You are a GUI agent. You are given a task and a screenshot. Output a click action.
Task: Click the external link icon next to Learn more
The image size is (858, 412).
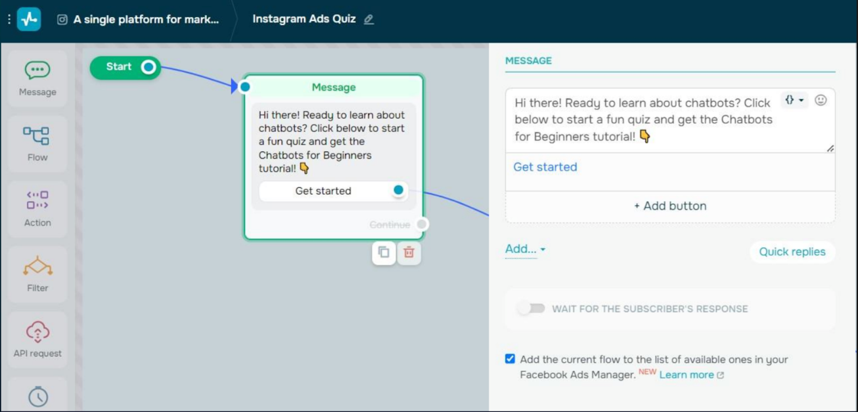(x=720, y=375)
